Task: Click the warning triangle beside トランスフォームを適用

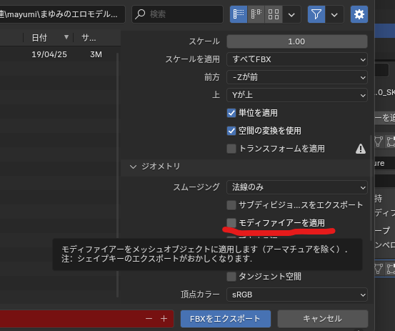Action: tap(361, 149)
